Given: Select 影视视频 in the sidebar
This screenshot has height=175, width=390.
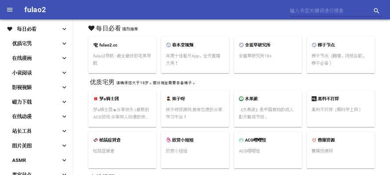Looking at the screenshot, I should (x=22, y=87).
